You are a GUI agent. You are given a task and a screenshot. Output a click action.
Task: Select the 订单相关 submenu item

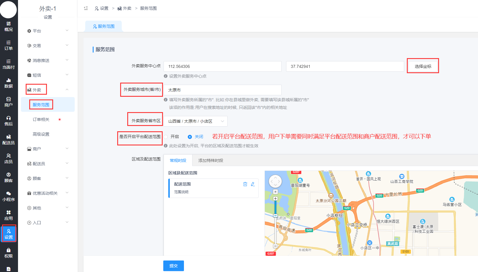pos(48,119)
